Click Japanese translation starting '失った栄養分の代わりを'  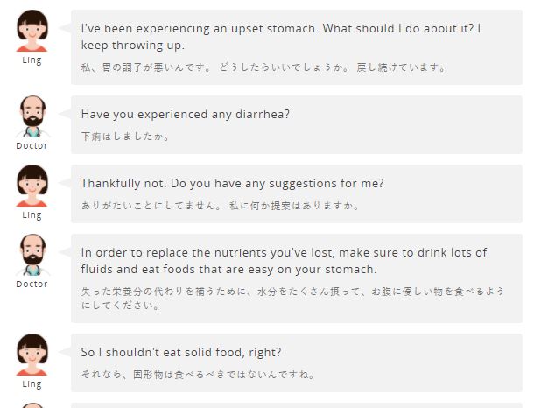[292, 299]
